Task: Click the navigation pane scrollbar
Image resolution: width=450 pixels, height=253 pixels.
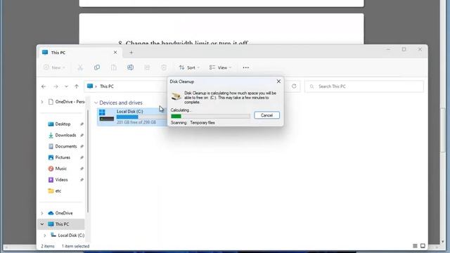Action: [x=88, y=161]
